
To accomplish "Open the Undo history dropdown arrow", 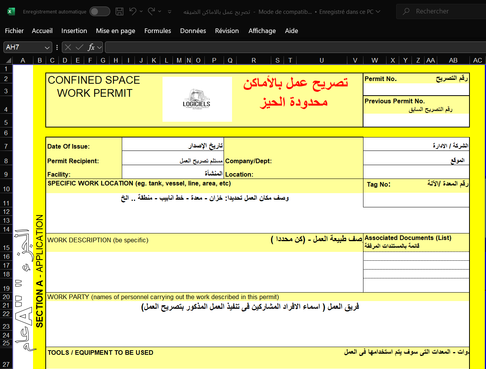I will tap(141, 12).
